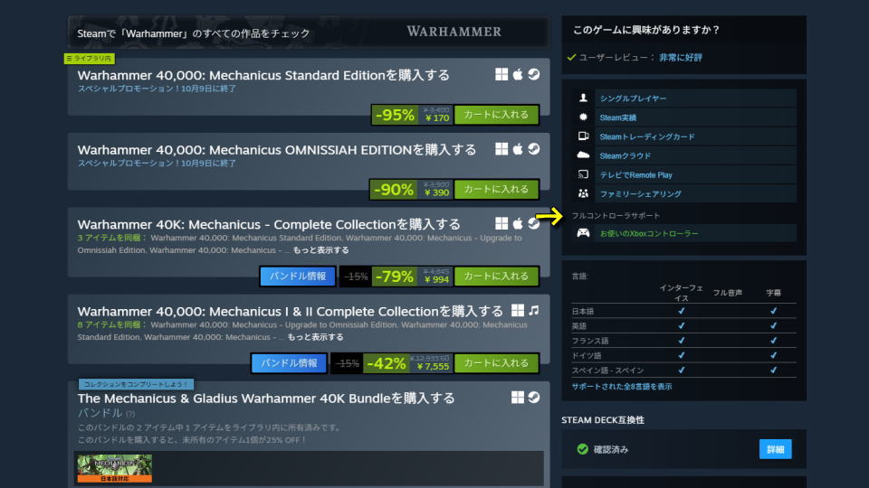The width and height of the screenshot is (869, 488).
Task: Click the 3 アイテムを同梱 label
Action: pyautogui.click(x=111, y=238)
